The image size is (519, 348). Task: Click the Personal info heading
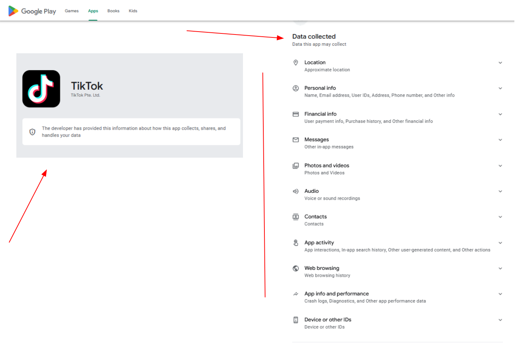click(320, 88)
